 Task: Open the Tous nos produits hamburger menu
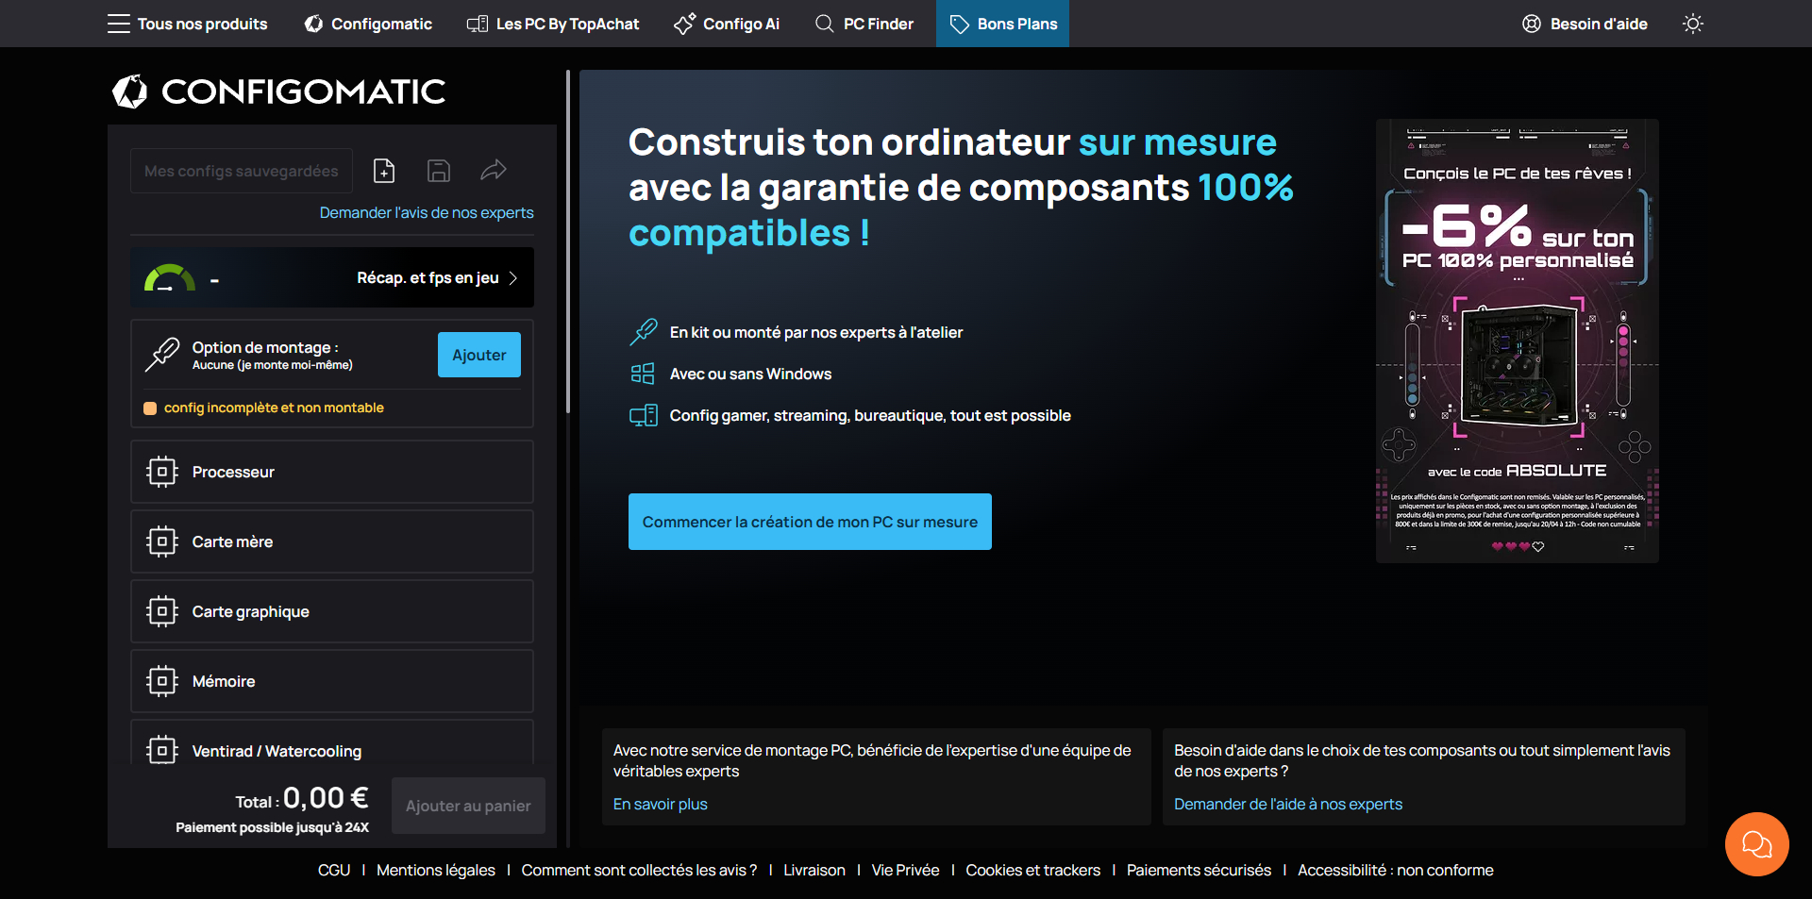(187, 24)
